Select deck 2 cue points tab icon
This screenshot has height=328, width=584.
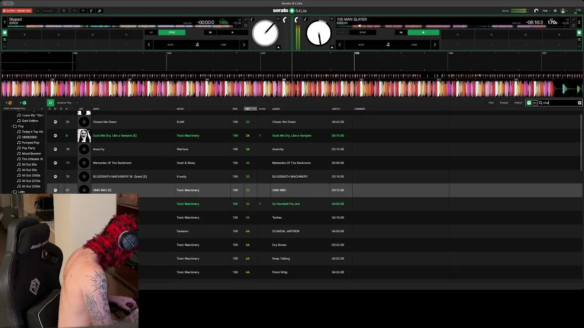pos(579,33)
